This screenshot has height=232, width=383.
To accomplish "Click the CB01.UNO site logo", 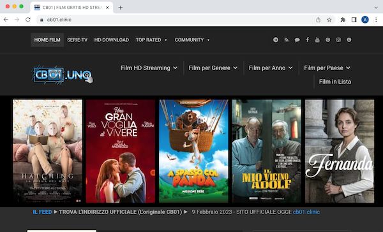I will (63, 75).
